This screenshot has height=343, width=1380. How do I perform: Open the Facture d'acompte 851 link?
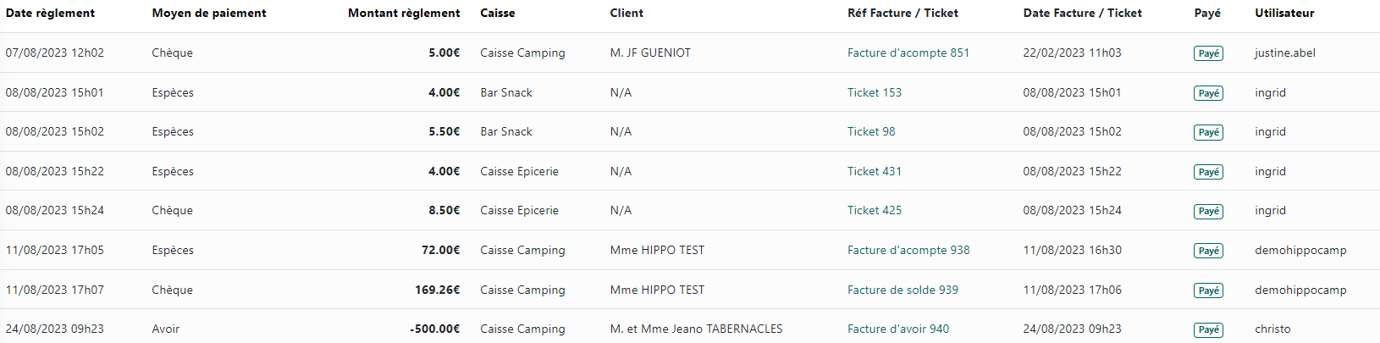click(x=908, y=53)
